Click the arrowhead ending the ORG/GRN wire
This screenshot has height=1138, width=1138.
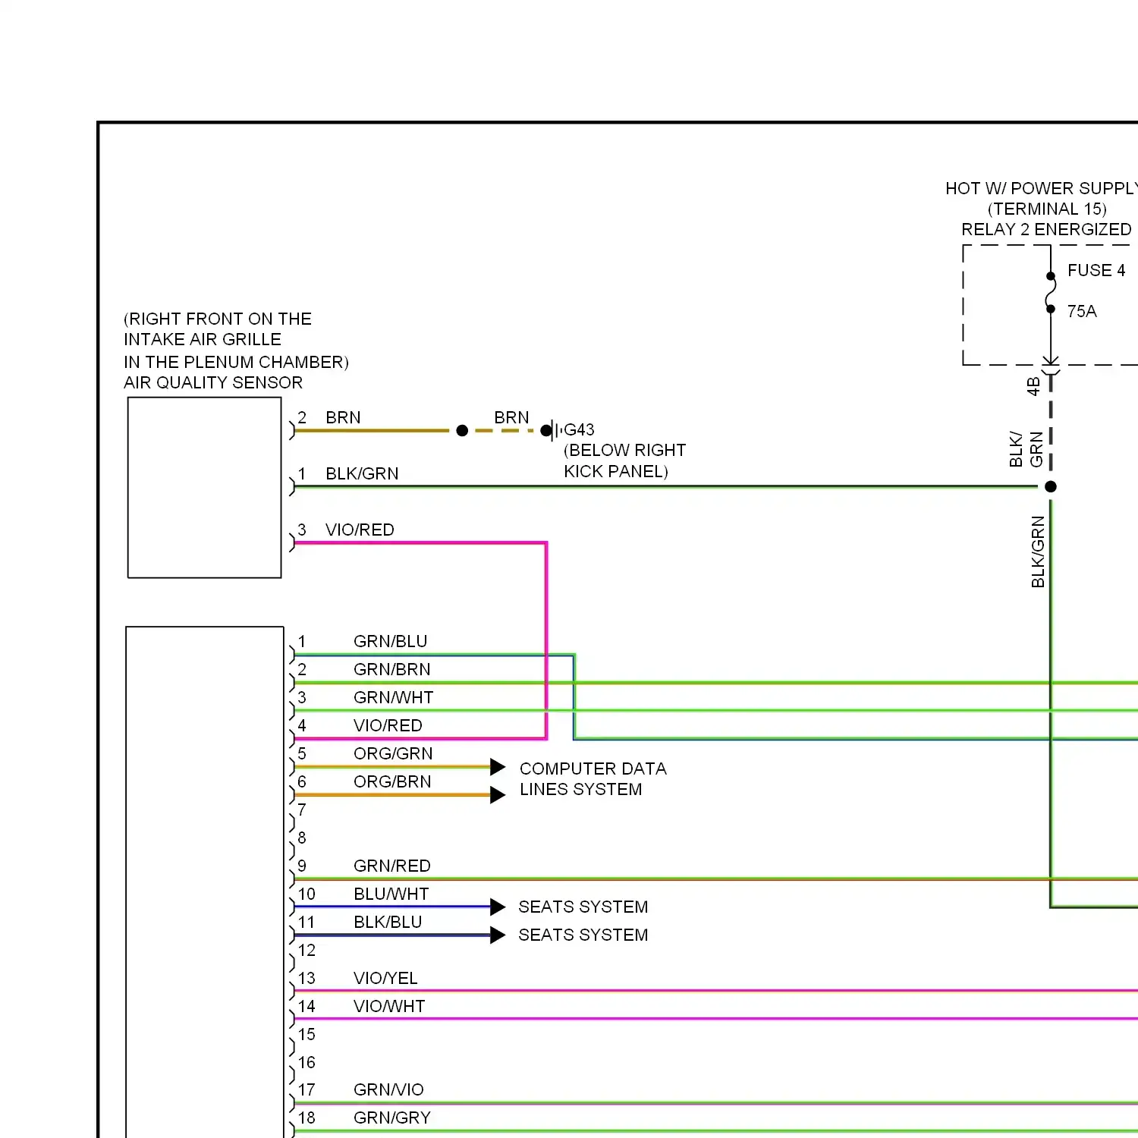498,767
